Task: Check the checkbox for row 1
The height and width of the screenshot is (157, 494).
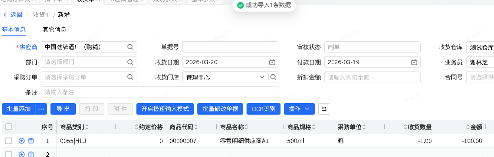Action: [9, 141]
